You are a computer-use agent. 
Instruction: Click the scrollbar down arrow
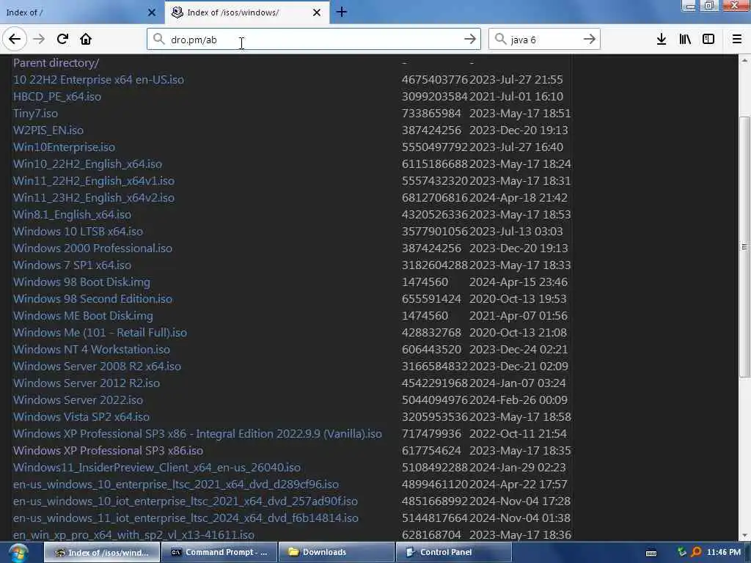click(744, 536)
